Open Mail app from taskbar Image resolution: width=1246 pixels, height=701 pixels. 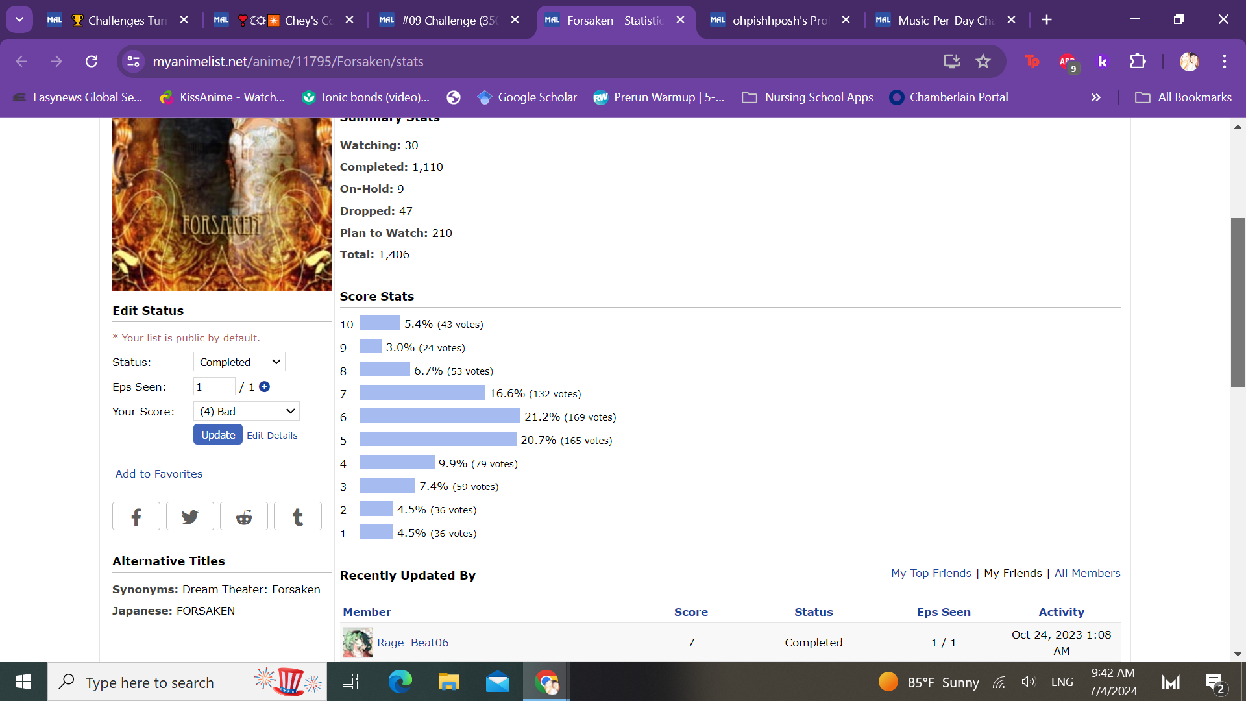tap(498, 682)
